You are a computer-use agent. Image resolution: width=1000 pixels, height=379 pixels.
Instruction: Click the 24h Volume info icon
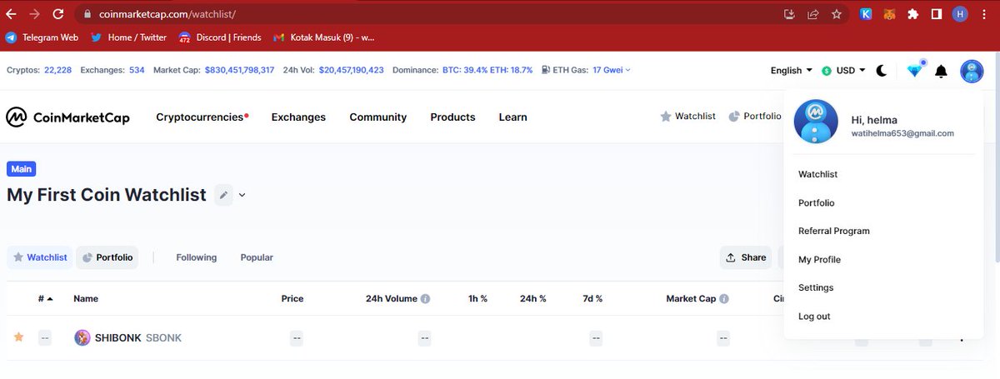425,298
